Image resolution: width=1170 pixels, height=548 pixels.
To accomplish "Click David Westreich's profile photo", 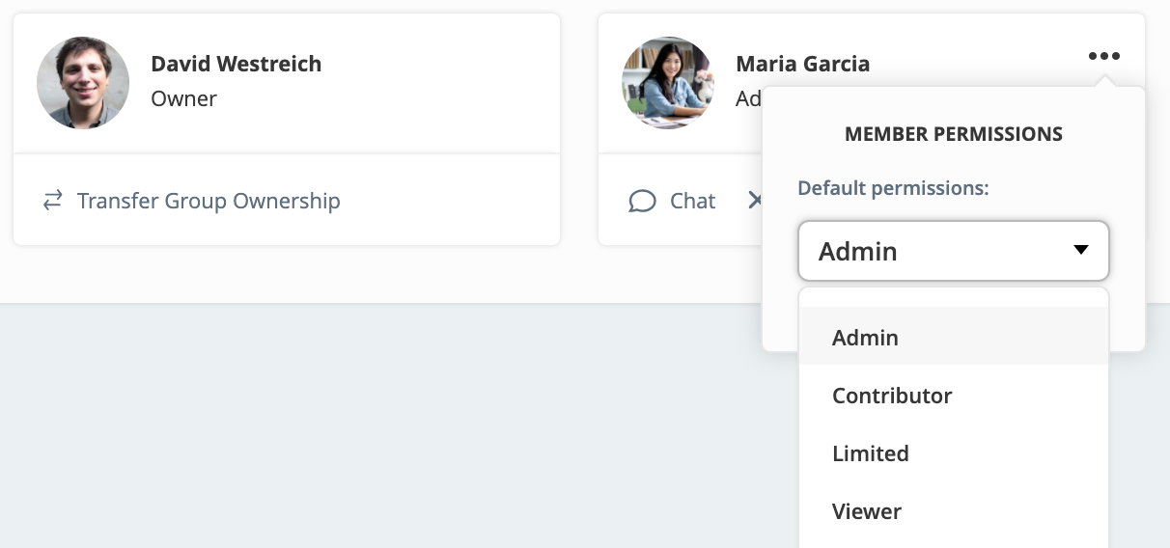I will (83, 83).
